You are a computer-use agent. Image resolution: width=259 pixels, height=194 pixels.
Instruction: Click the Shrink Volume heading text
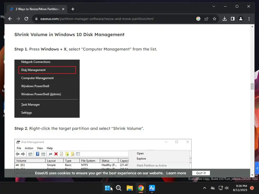[69, 34]
